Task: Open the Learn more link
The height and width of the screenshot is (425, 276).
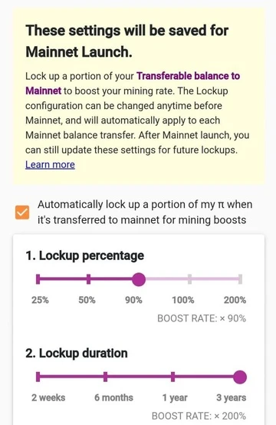Action: coord(50,164)
